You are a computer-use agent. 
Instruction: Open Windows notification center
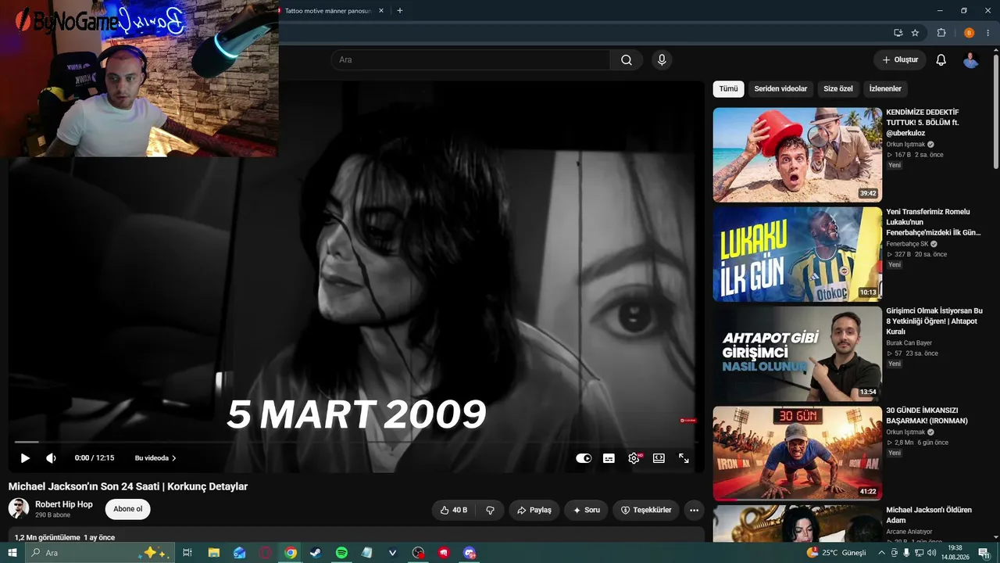[x=983, y=553]
